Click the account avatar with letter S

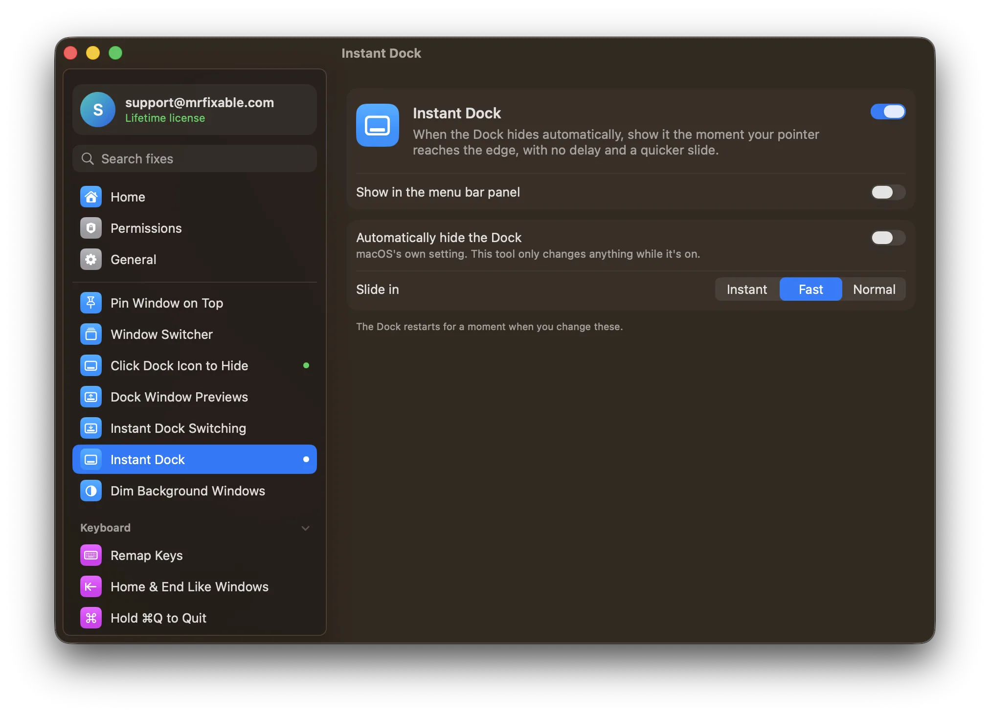pos(98,110)
